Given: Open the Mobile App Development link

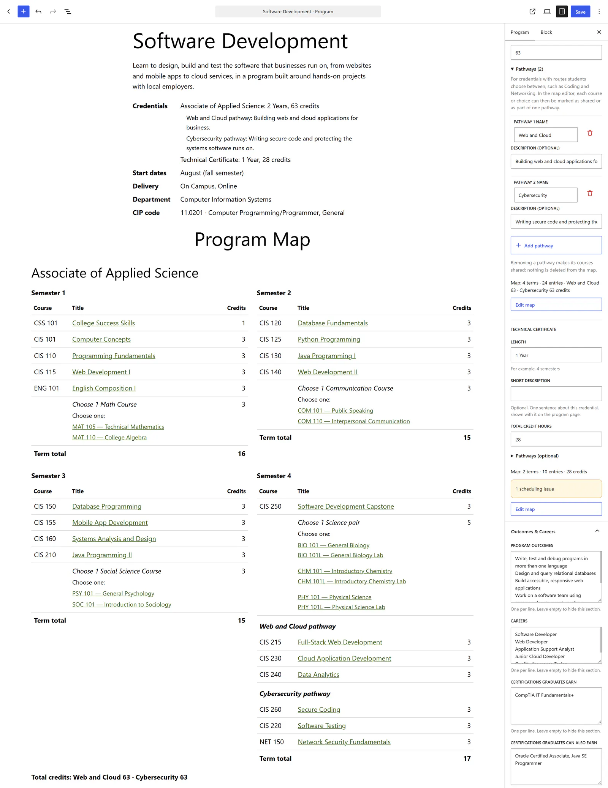Looking at the screenshot, I should pyautogui.click(x=110, y=522).
